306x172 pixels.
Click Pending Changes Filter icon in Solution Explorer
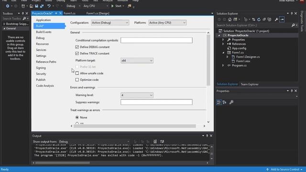coord(246,19)
